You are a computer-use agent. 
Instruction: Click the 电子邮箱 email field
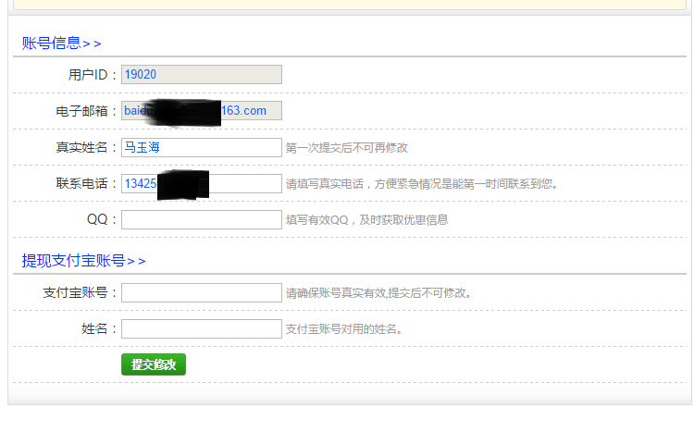coord(202,111)
